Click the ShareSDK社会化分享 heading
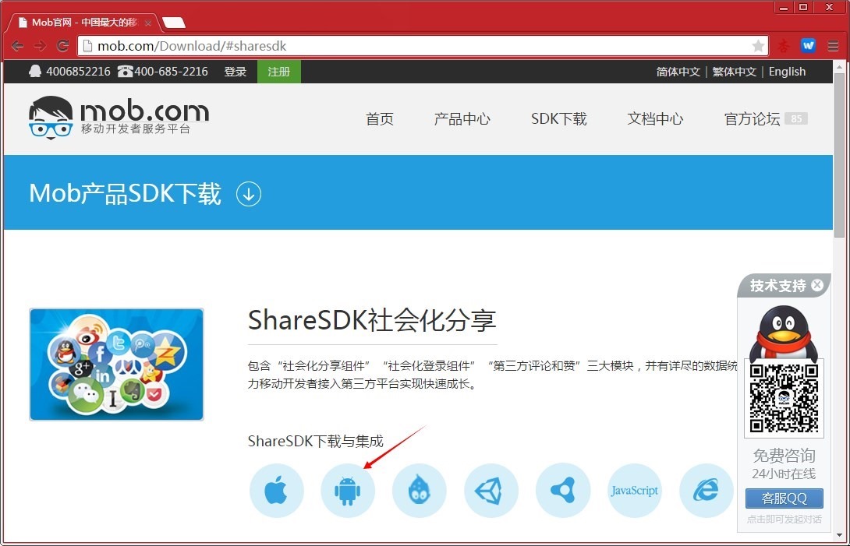The image size is (850, 546). point(372,320)
